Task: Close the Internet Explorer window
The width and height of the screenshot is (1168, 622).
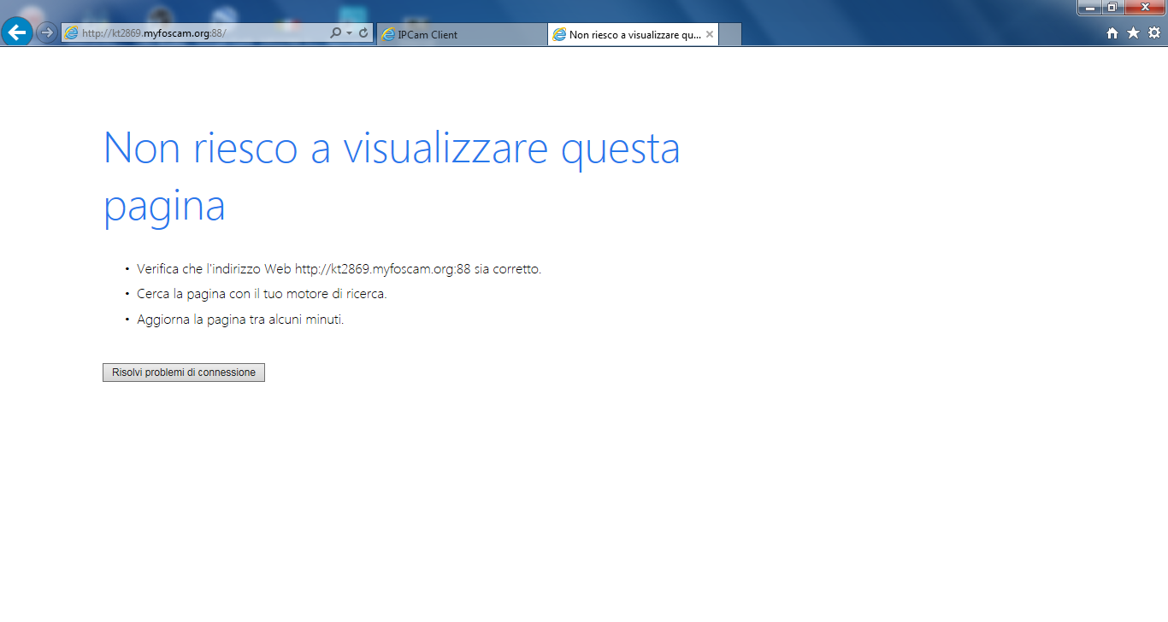Action: pos(1145,8)
